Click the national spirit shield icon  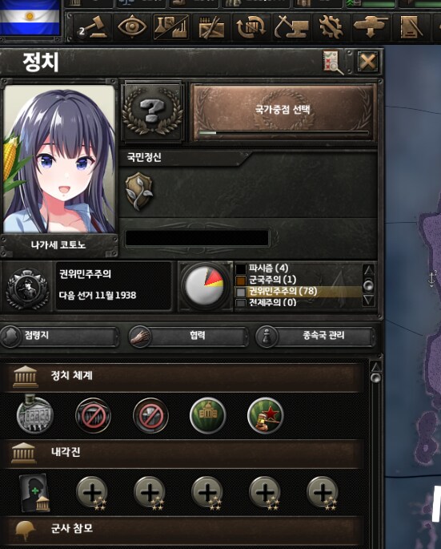click(138, 192)
